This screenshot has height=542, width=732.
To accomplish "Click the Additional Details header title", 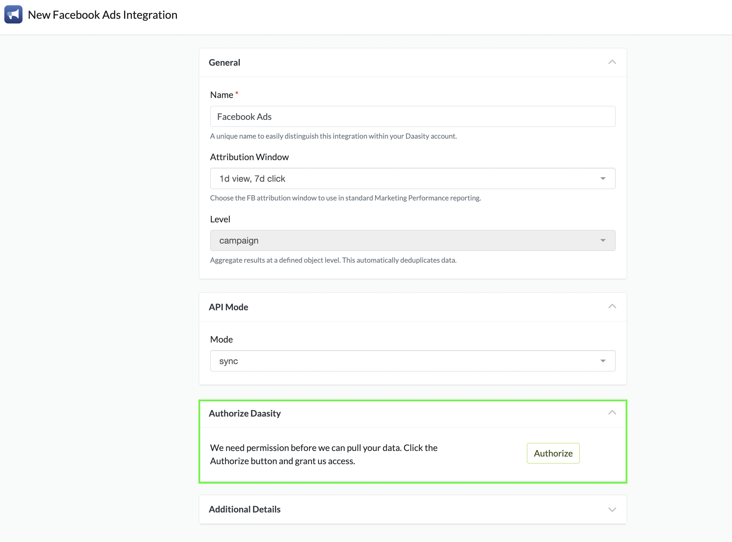I will 245,509.
